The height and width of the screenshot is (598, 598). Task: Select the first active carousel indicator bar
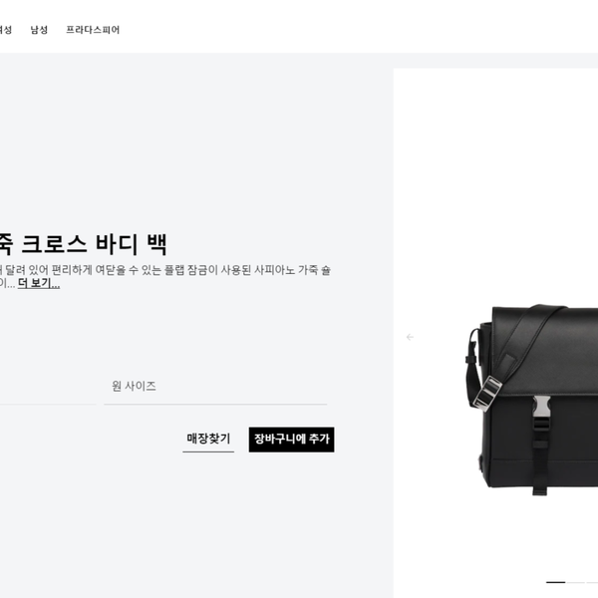point(556,582)
